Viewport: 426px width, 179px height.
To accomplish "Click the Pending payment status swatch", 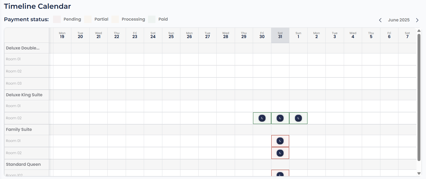I will (x=57, y=19).
